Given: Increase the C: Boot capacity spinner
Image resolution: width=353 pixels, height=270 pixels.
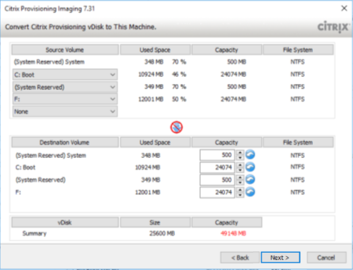Looking at the screenshot, I should coord(240,165).
